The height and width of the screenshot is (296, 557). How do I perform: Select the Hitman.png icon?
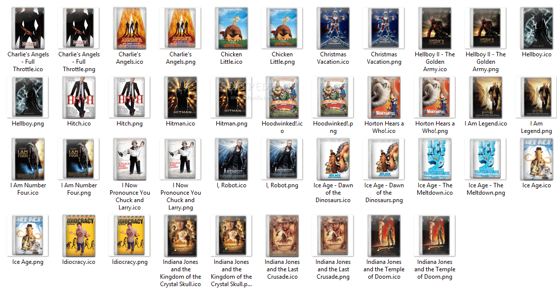(231, 97)
